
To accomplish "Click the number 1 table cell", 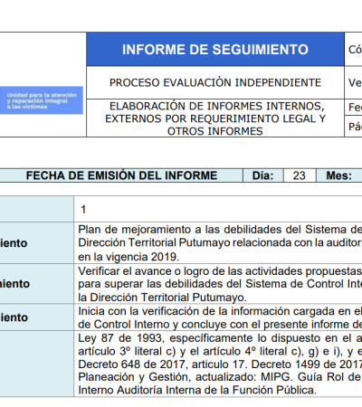I will tap(218, 209).
